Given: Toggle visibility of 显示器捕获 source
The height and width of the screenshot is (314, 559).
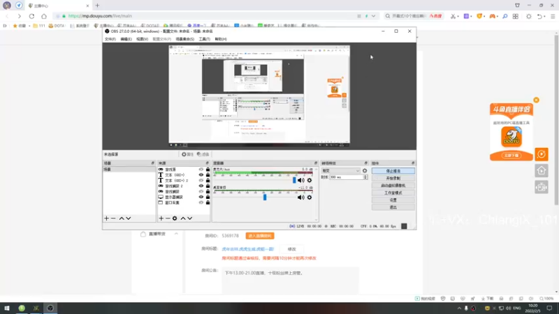Looking at the screenshot, I should [201, 197].
